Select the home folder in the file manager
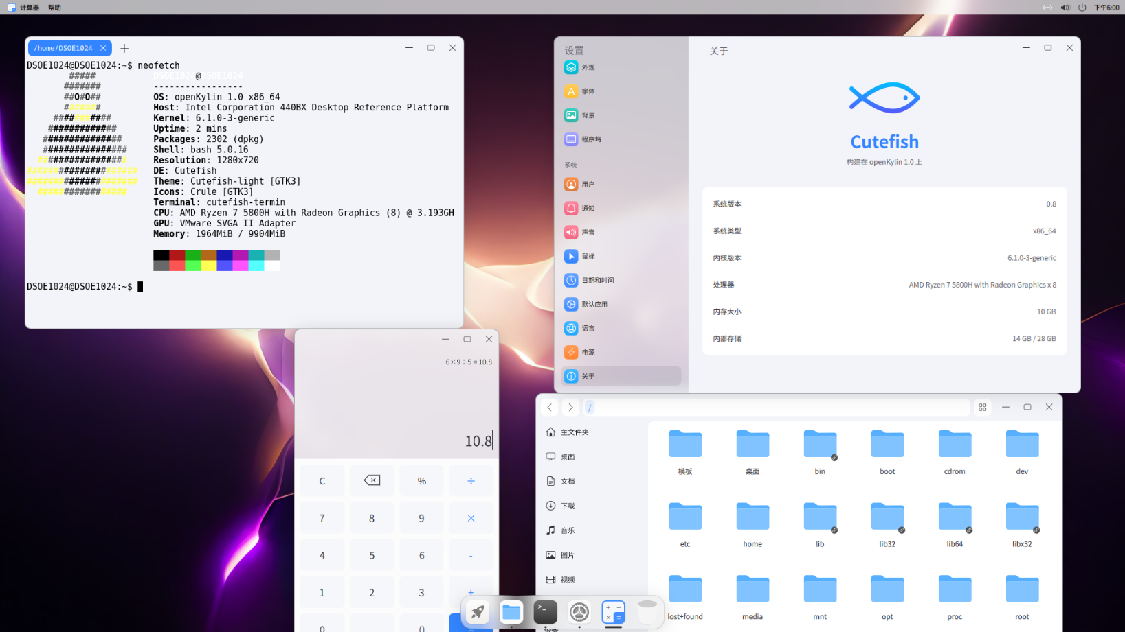 click(x=753, y=525)
